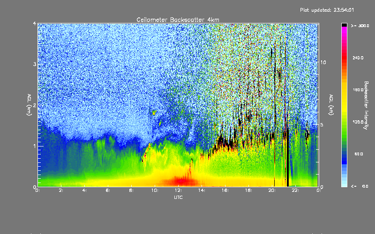Click the 'Ceilometer Backscatter 4km' plot title
The image size is (375, 234).
[x=178, y=20]
